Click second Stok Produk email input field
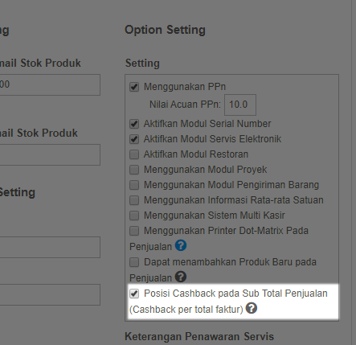Screen dimensions: 356x345 pyautogui.click(x=50, y=154)
